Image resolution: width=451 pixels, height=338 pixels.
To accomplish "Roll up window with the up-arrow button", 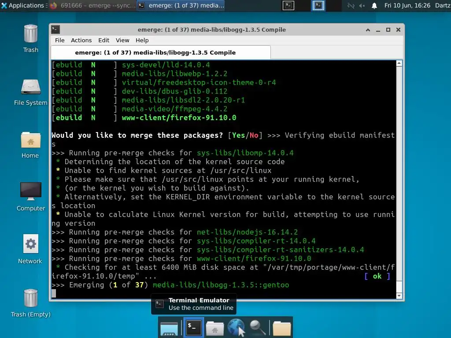I will pos(368,29).
